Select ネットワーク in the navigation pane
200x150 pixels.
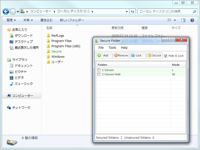click(21, 108)
